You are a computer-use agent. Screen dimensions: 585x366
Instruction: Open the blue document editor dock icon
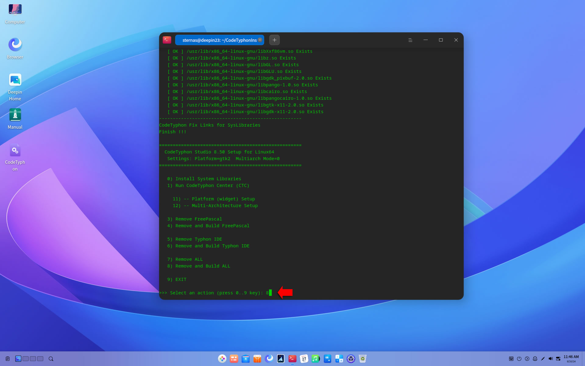(x=328, y=359)
